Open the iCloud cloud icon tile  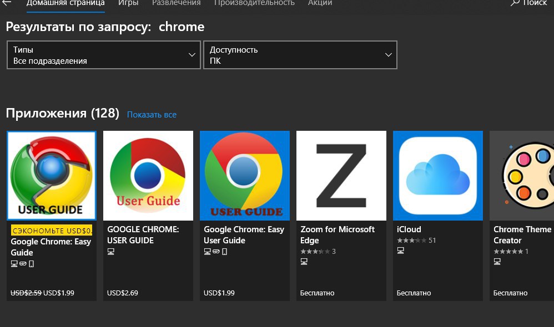pyautogui.click(x=438, y=176)
